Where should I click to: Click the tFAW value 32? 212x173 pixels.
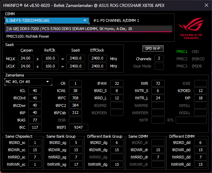pos(117,83)
